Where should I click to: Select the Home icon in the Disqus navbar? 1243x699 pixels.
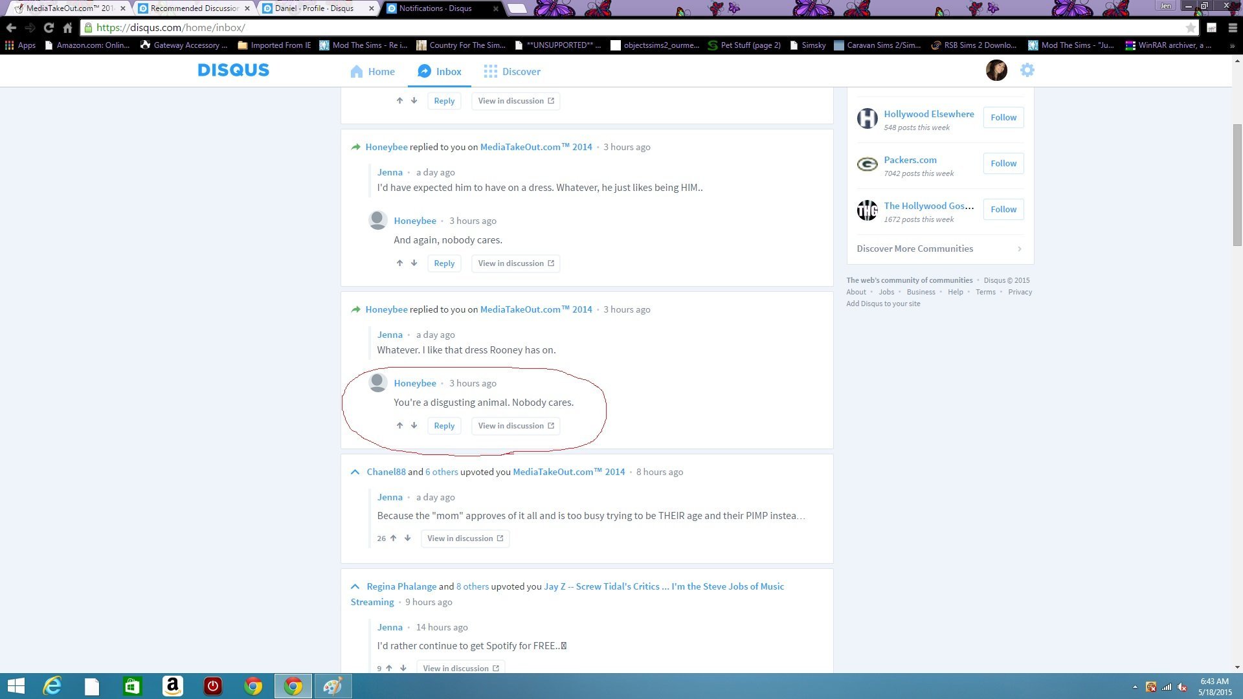(x=357, y=71)
